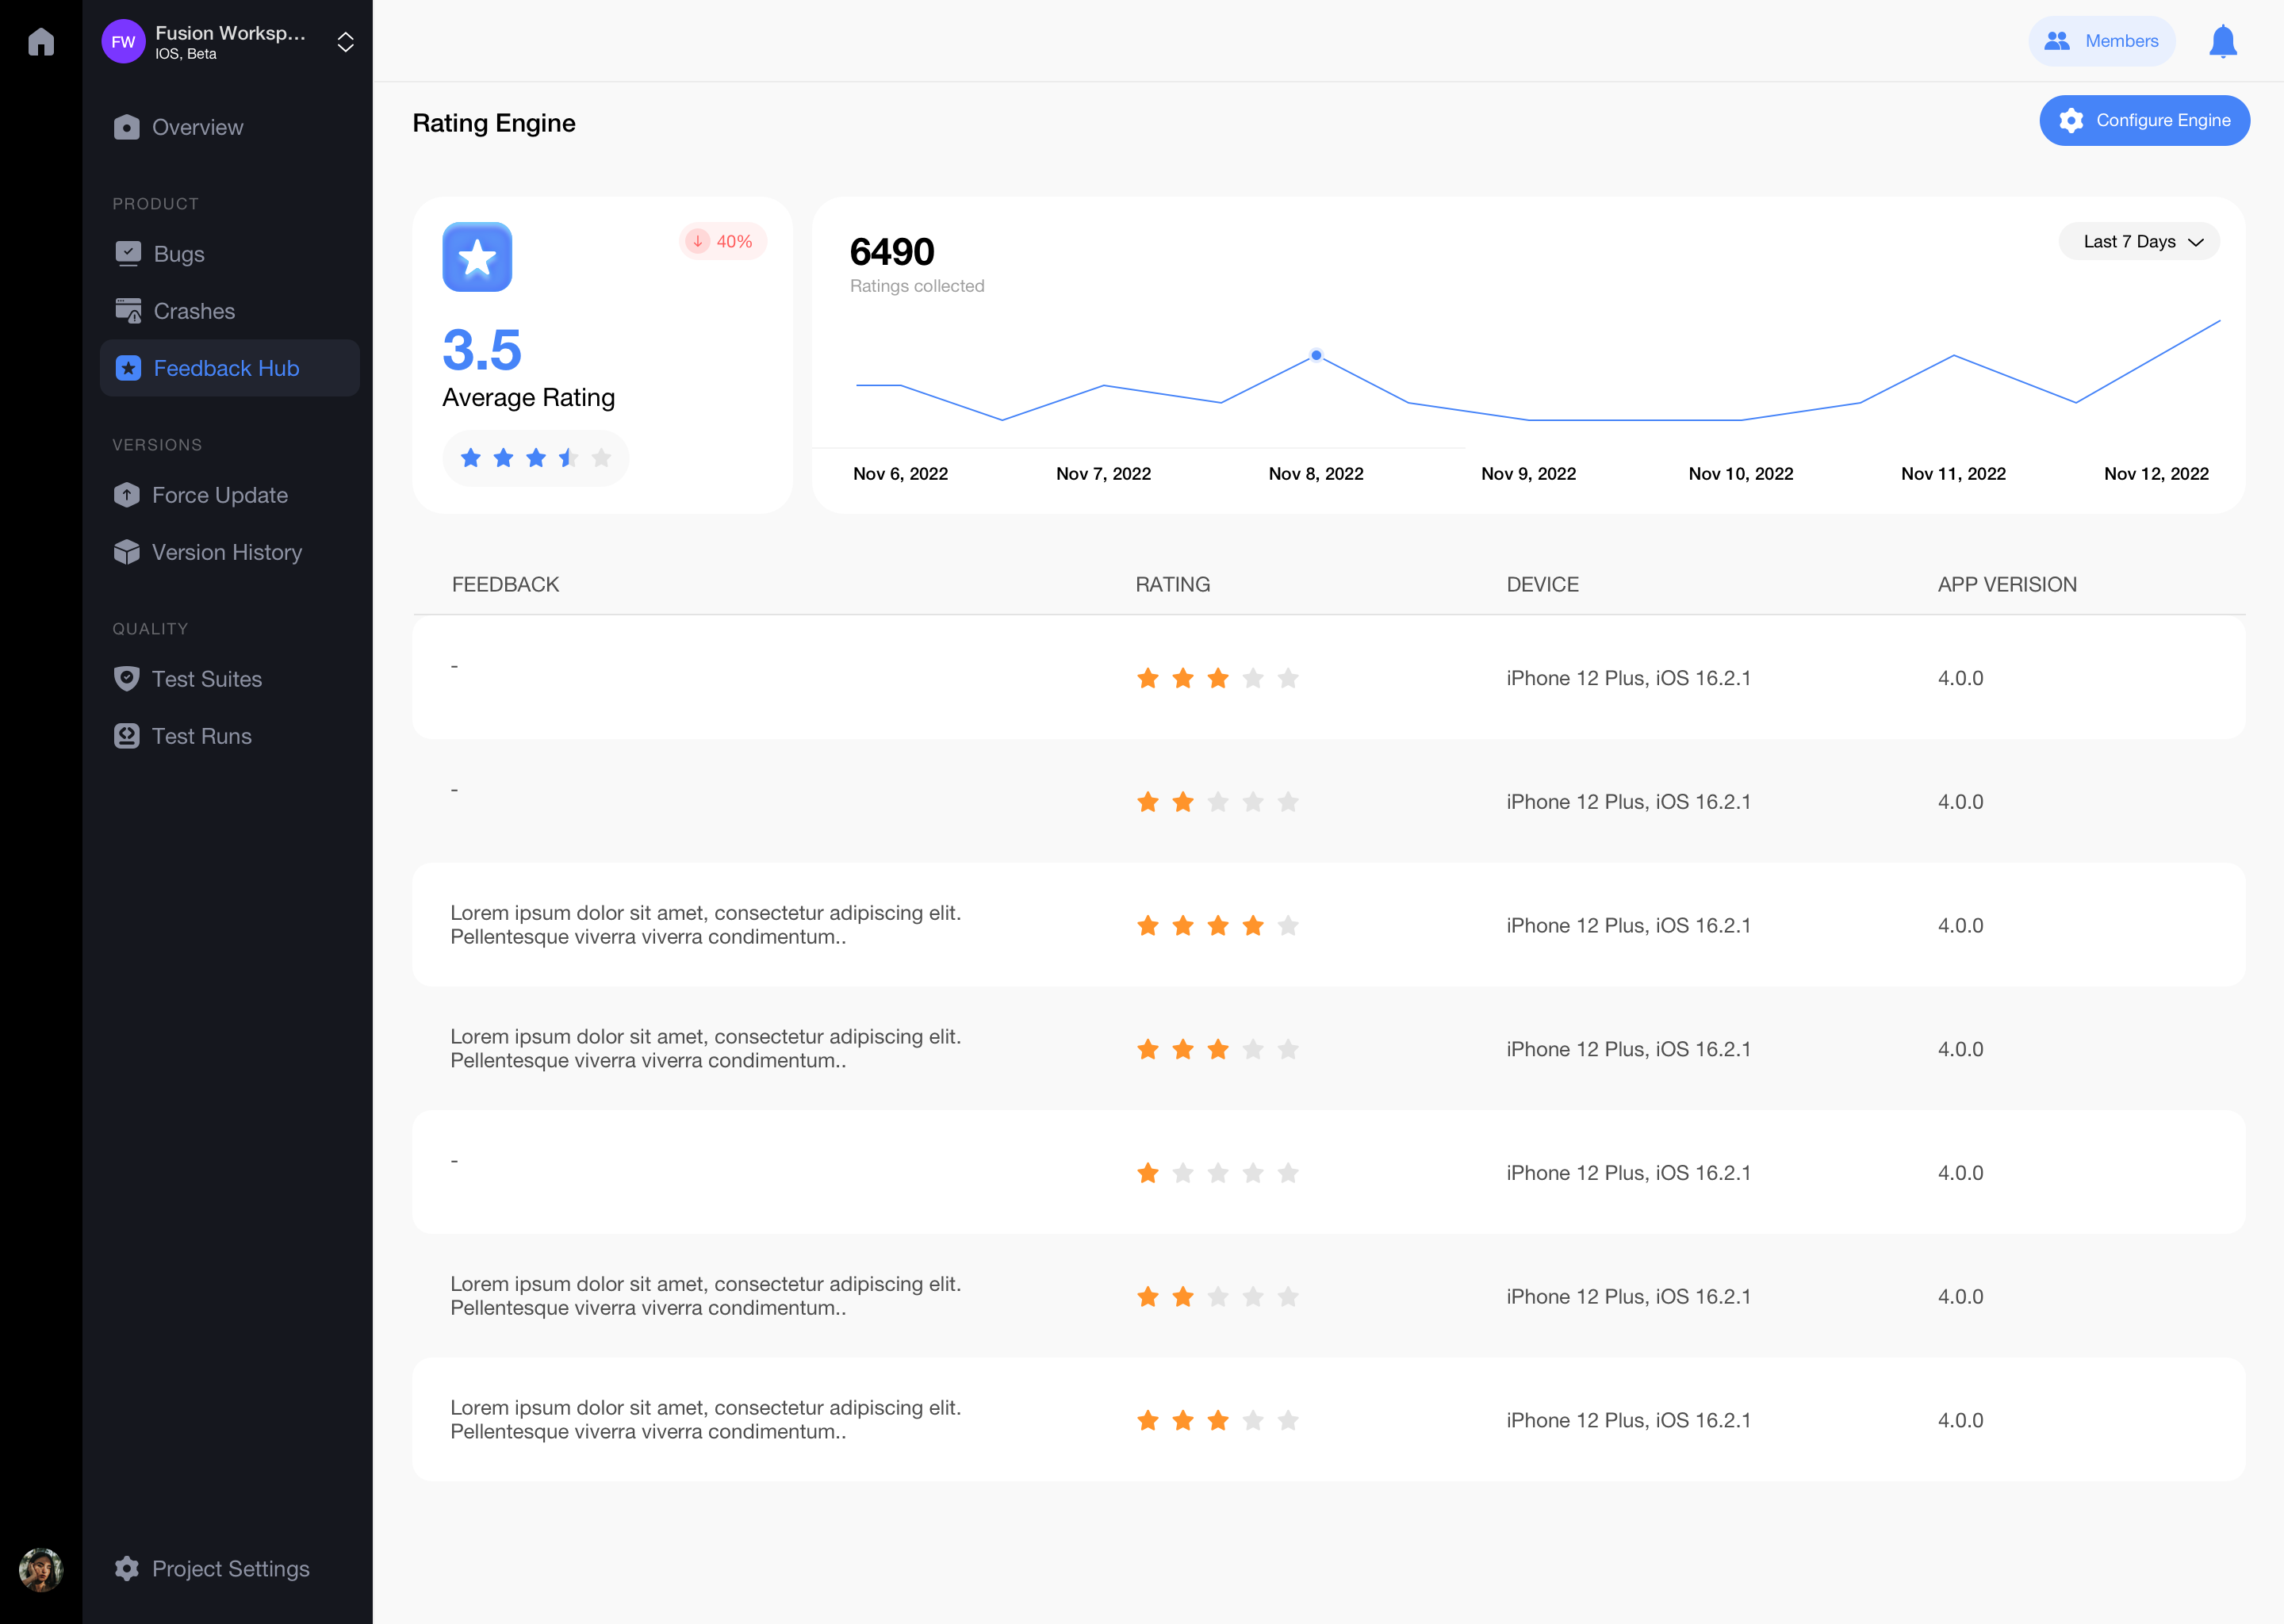The width and height of the screenshot is (2284, 1624).
Task: Expand the Fusion Workspace switcher
Action: pos(345,42)
